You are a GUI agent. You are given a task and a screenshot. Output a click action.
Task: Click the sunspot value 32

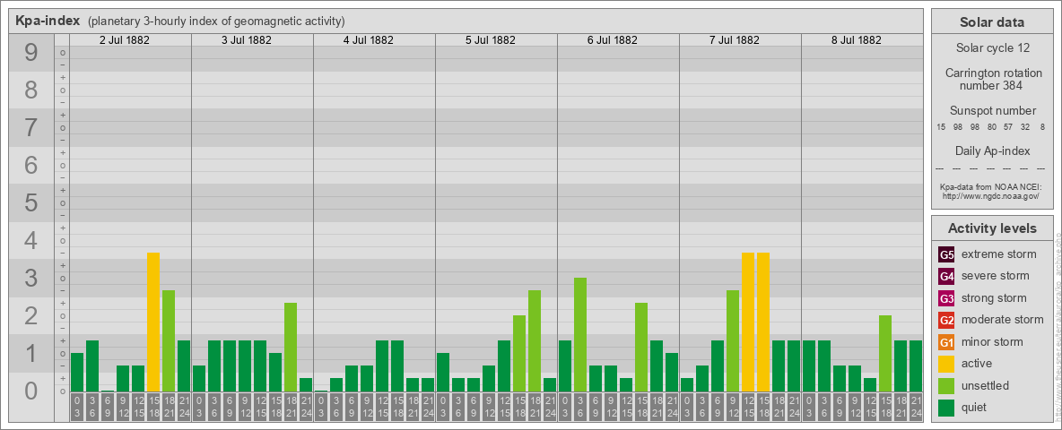coord(1025,127)
